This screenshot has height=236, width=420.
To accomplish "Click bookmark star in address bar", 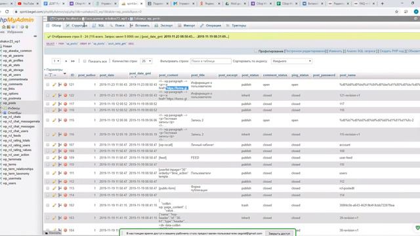I will pyautogui.click(x=396, y=12).
